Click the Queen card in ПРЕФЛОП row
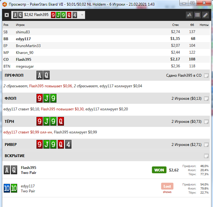 46,75
